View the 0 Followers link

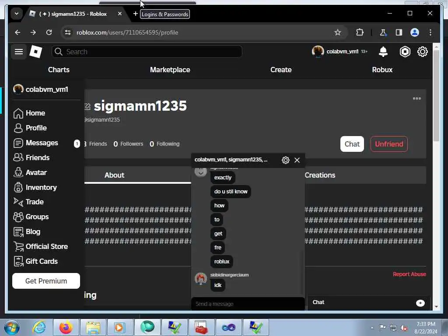128,144
